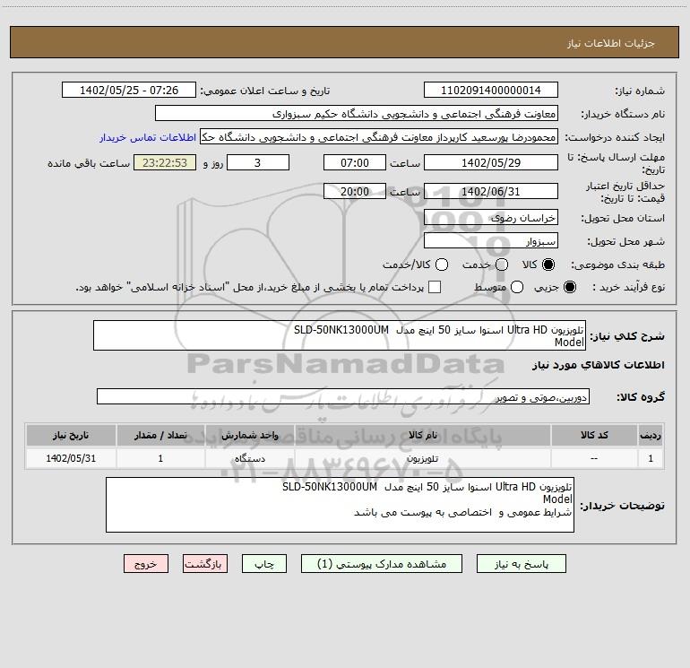Select the کالا/خدمت radio button
690x668 pixels.
(442, 265)
